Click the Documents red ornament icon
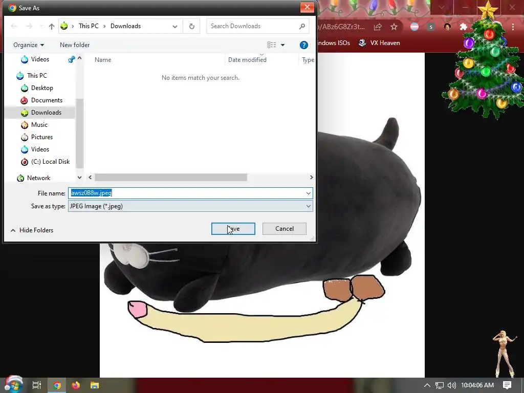Screen dimensions: 524x393 coord(24,100)
